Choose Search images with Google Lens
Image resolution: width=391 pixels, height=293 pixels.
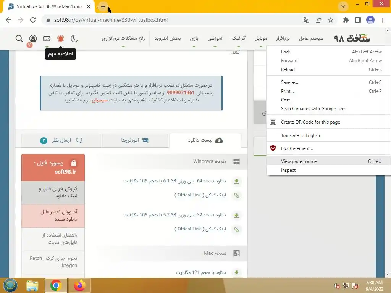(x=328, y=109)
